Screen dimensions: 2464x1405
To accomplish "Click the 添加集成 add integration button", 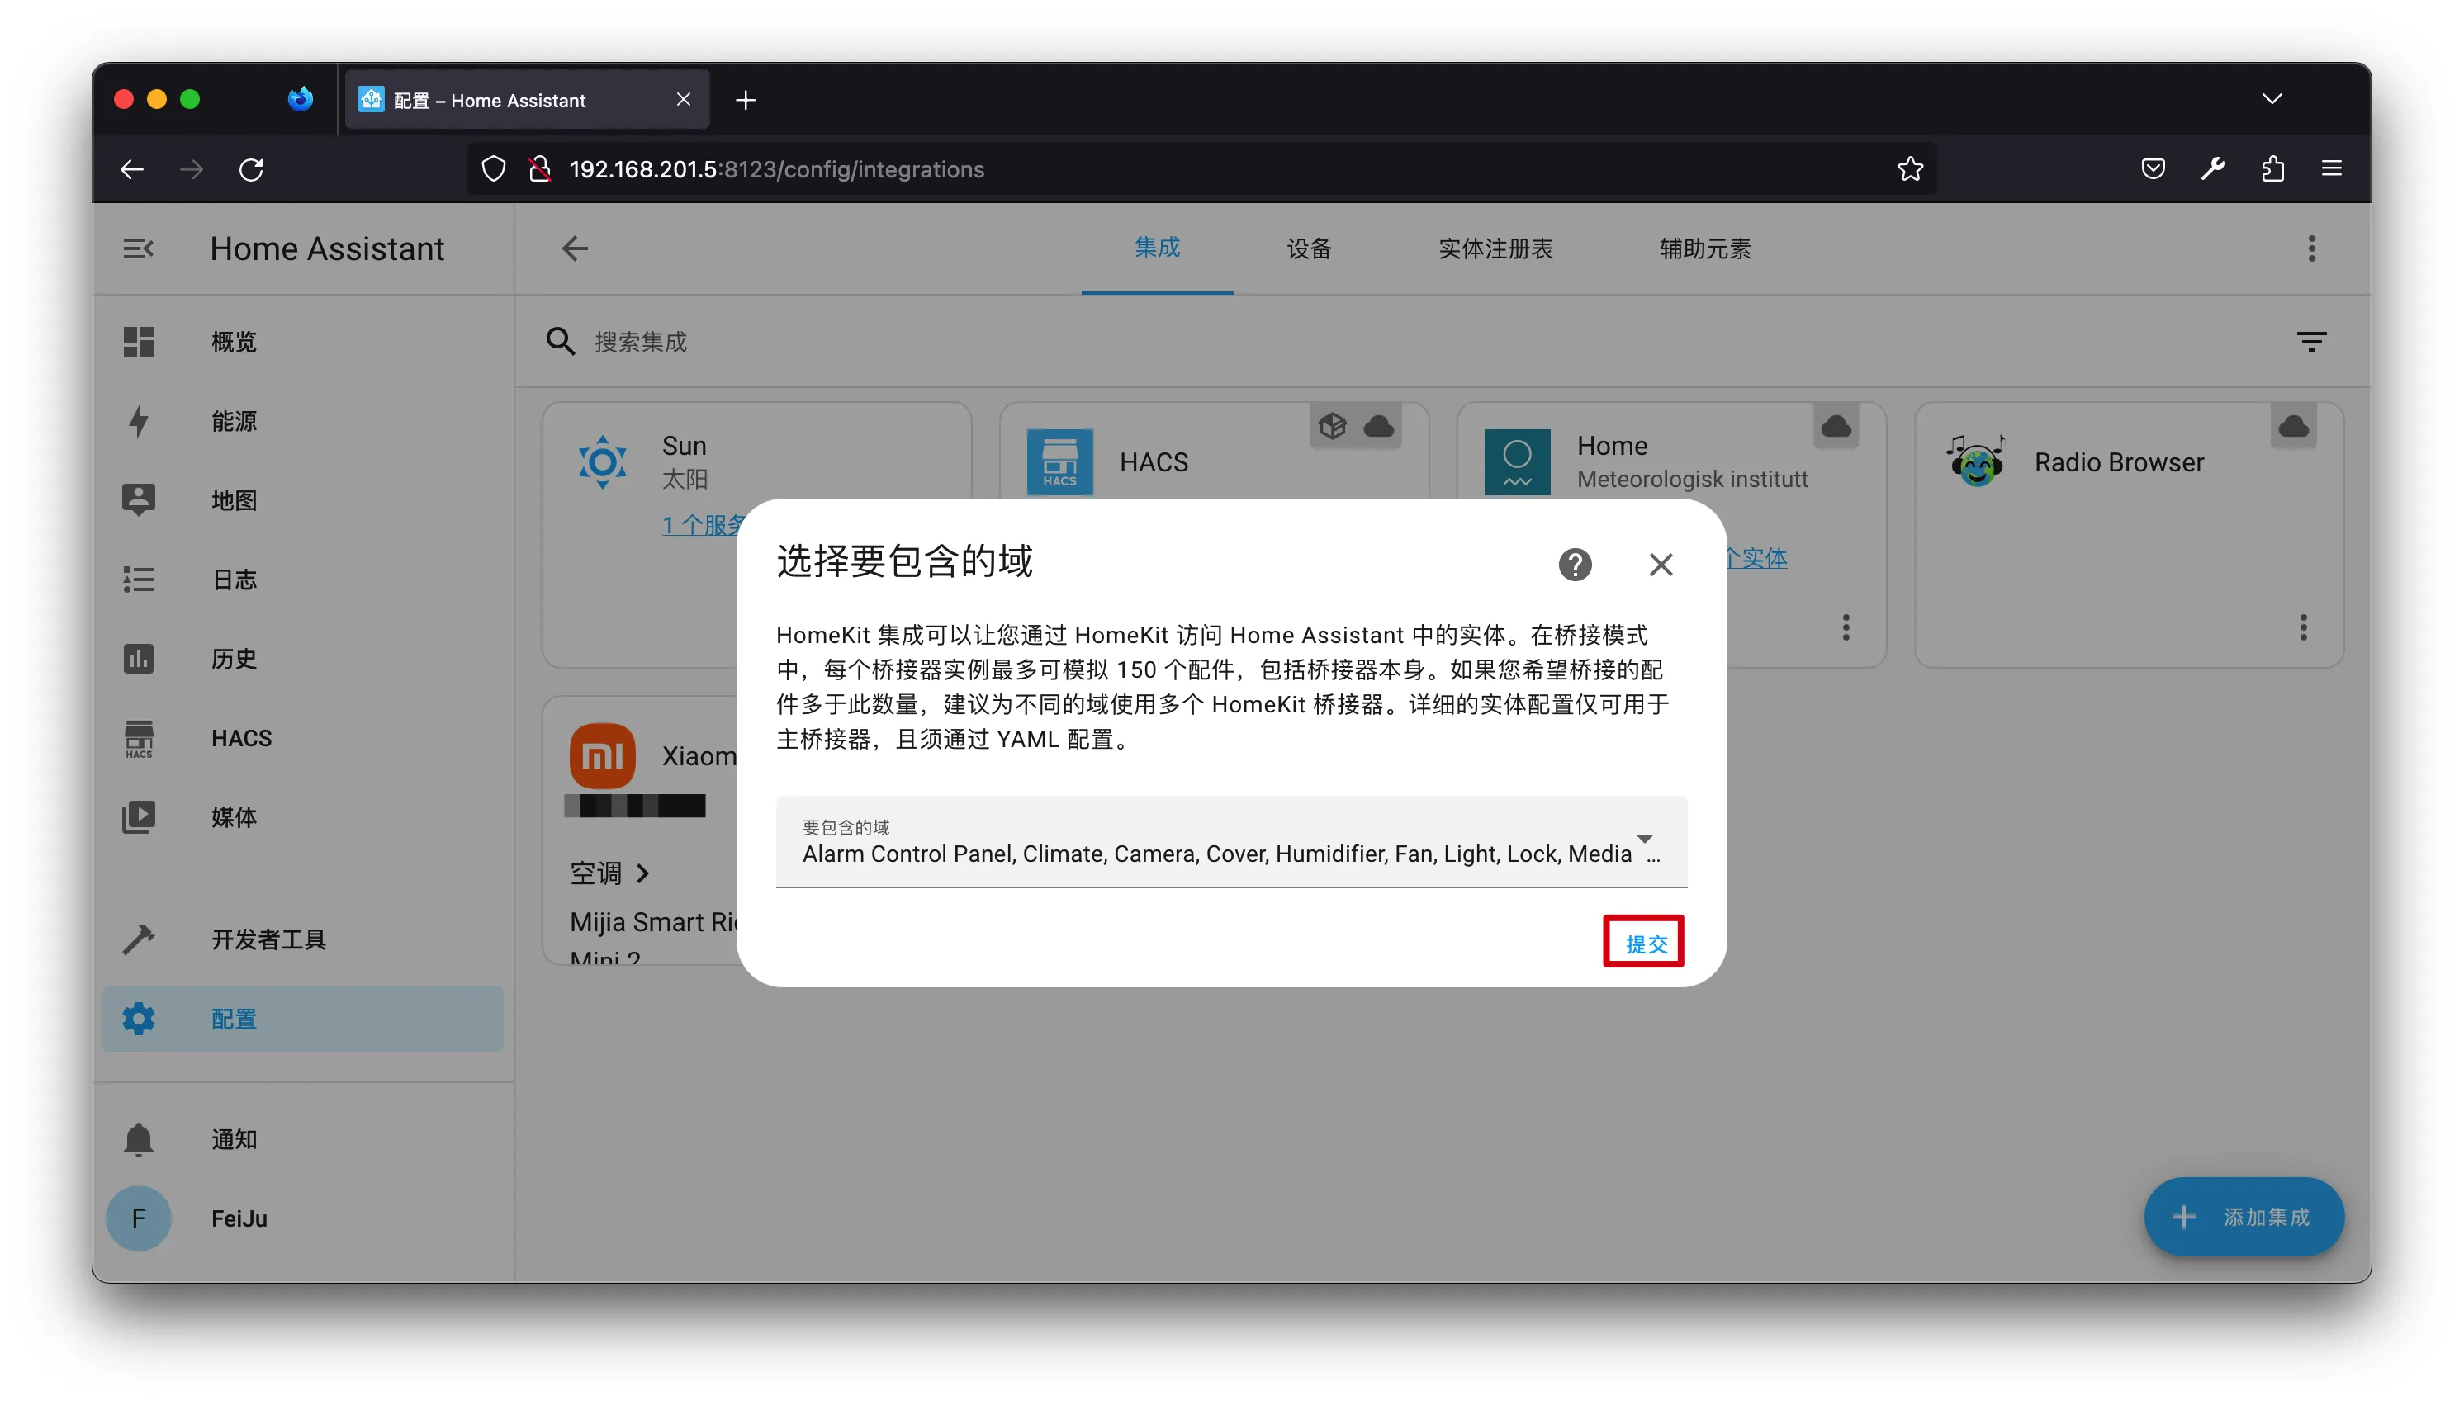I will [x=2243, y=1217].
